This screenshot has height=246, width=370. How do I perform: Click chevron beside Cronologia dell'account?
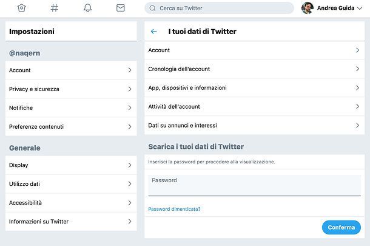[357, 69]
